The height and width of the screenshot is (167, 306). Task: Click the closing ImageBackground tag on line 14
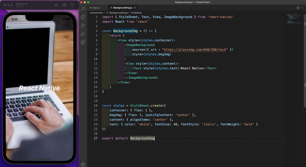pyautogui.click(x=141, y=78)
